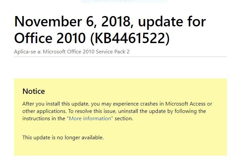Click "Office 2010" in the heading
238x164 pixels.
pos(50,38)
